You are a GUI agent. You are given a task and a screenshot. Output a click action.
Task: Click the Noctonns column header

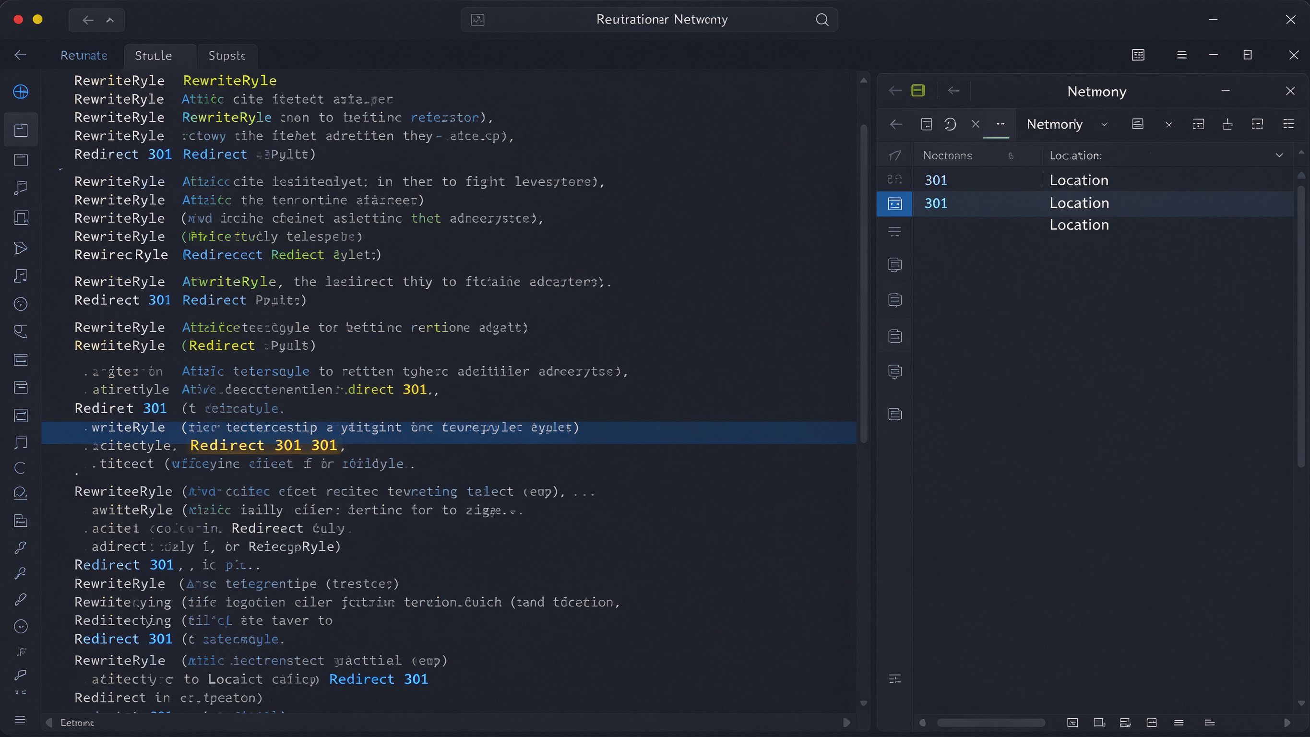coord(947,155)
